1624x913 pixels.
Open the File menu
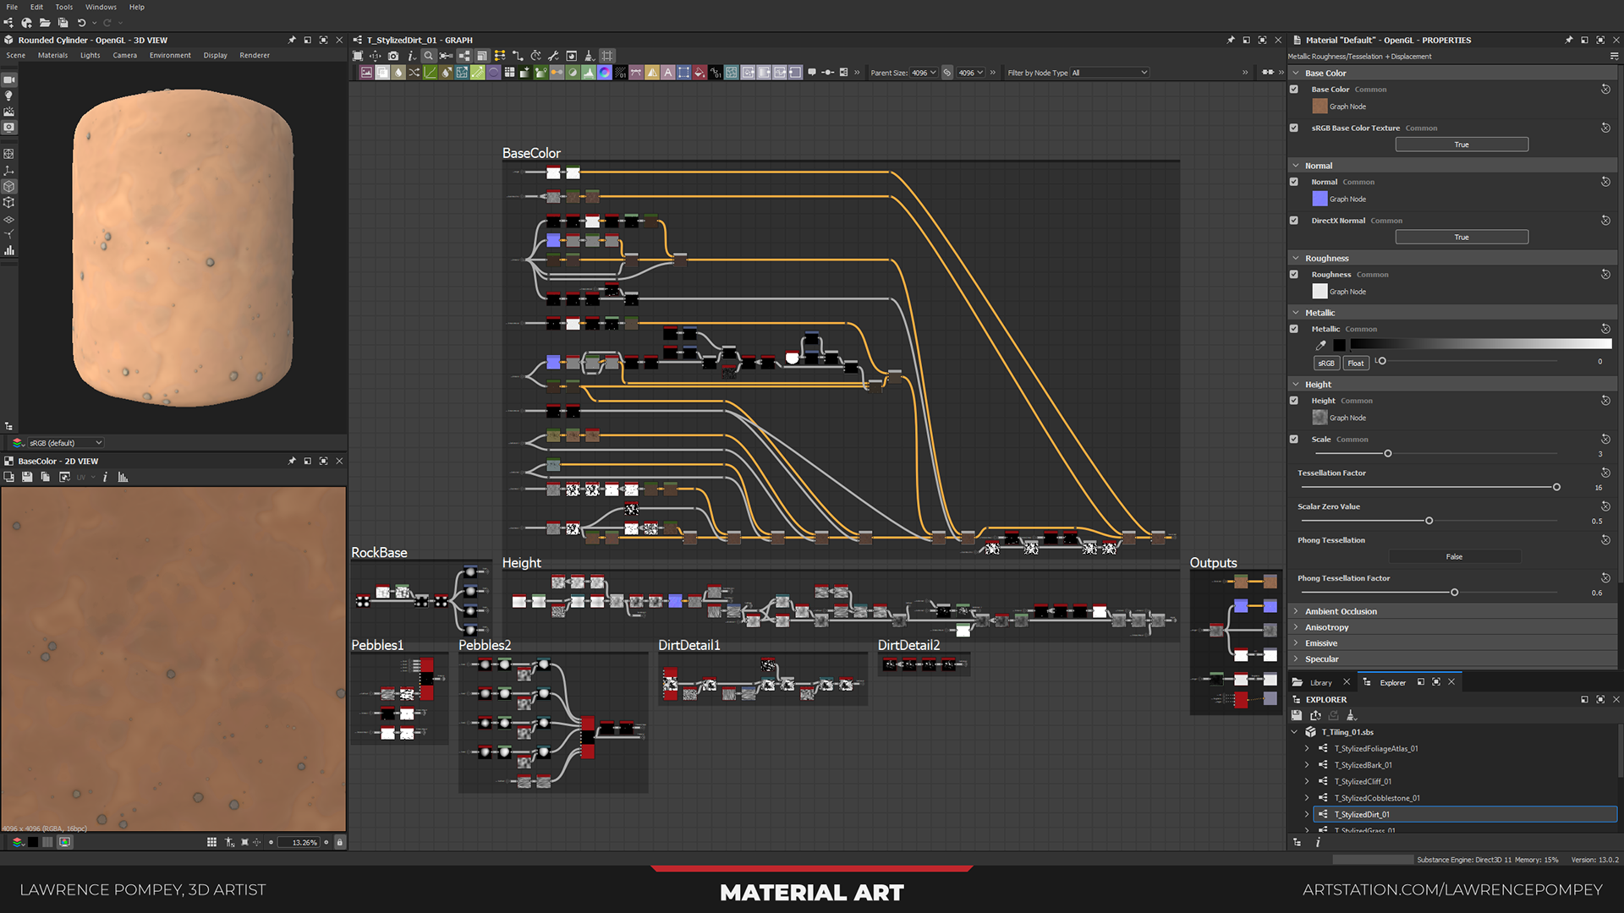click(12, 7)
